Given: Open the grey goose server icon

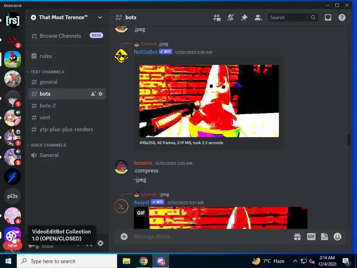Looking at the screenshot, I should coord(13,79).
